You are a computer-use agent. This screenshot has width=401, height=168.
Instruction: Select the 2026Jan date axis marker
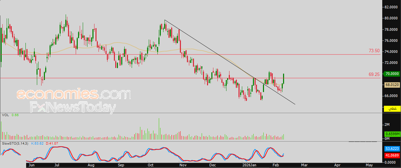249,165
